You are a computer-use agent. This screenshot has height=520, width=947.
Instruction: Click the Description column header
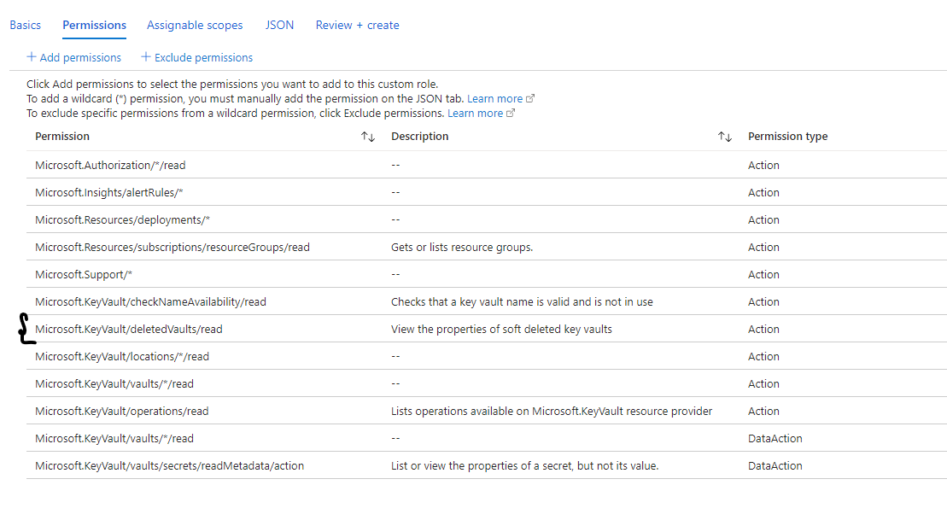[x=420, y=136]
